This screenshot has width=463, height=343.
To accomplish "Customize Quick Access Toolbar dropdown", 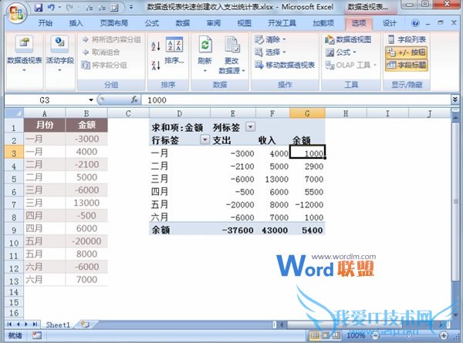I will point(131,8).
